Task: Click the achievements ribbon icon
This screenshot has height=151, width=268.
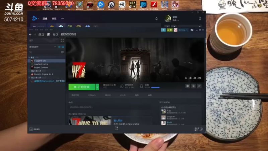Action: click(x=141, y=86)
